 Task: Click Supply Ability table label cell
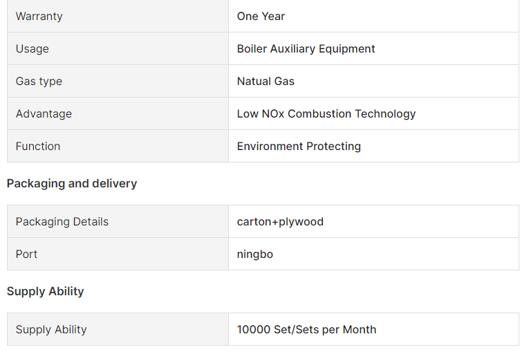51,329
